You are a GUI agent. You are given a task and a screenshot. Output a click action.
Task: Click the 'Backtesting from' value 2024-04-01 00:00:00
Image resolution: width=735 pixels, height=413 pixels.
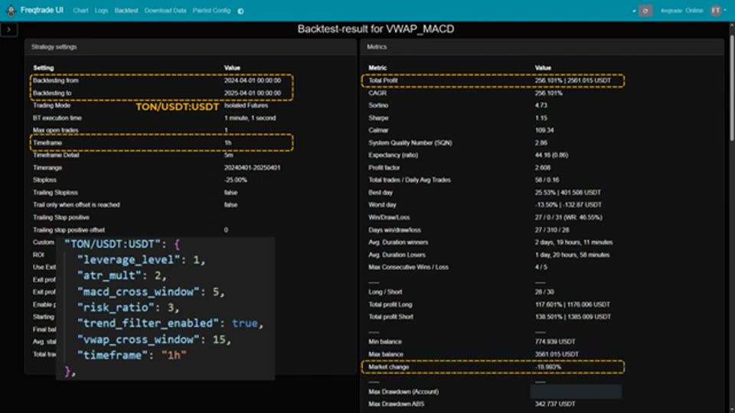[x=253, y=80]
